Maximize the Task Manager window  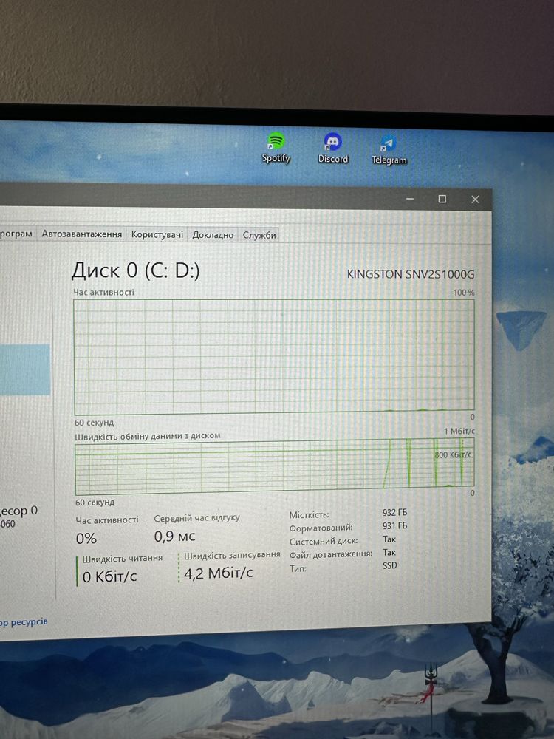(x=442, y=199)
